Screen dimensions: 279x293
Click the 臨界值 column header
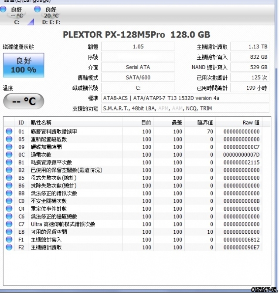(x=200, y=123)
